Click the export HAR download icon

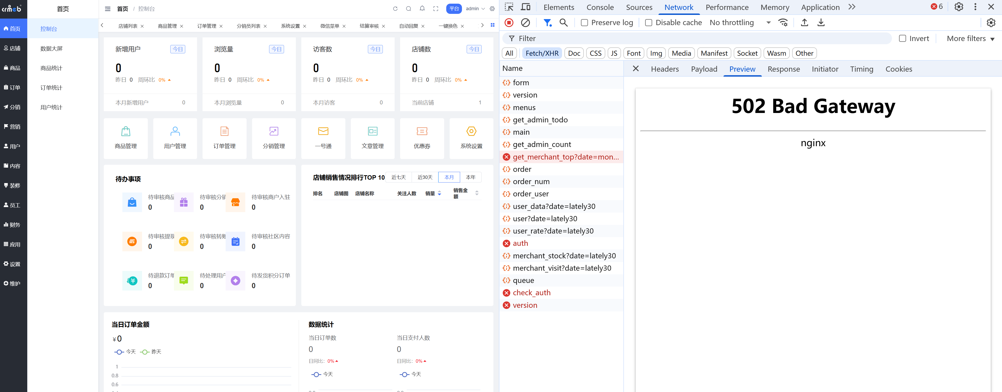[821, 22]
